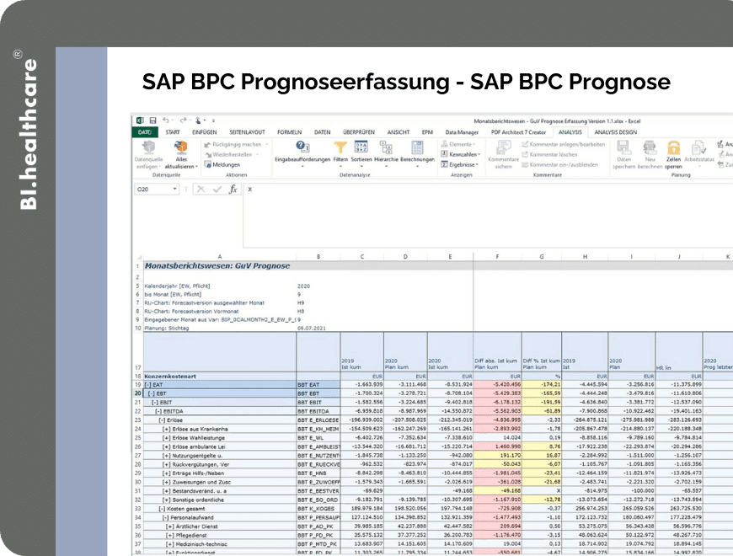This screenshot has height=556, width=733.
Task: Click the Stichtag date 06.07.2021 cell
Action: click(x=318, y=328)
